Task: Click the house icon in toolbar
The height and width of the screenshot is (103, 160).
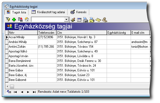Action: (x=27, y=19)
